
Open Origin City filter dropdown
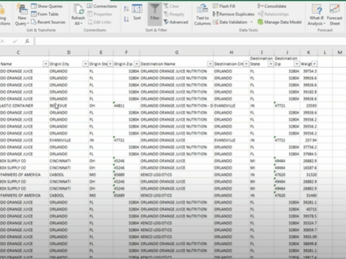(85, 64)
